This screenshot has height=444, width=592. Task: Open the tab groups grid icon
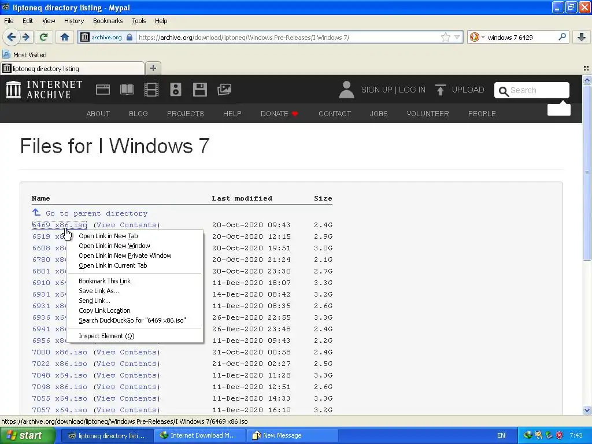(x=586, y=68)
